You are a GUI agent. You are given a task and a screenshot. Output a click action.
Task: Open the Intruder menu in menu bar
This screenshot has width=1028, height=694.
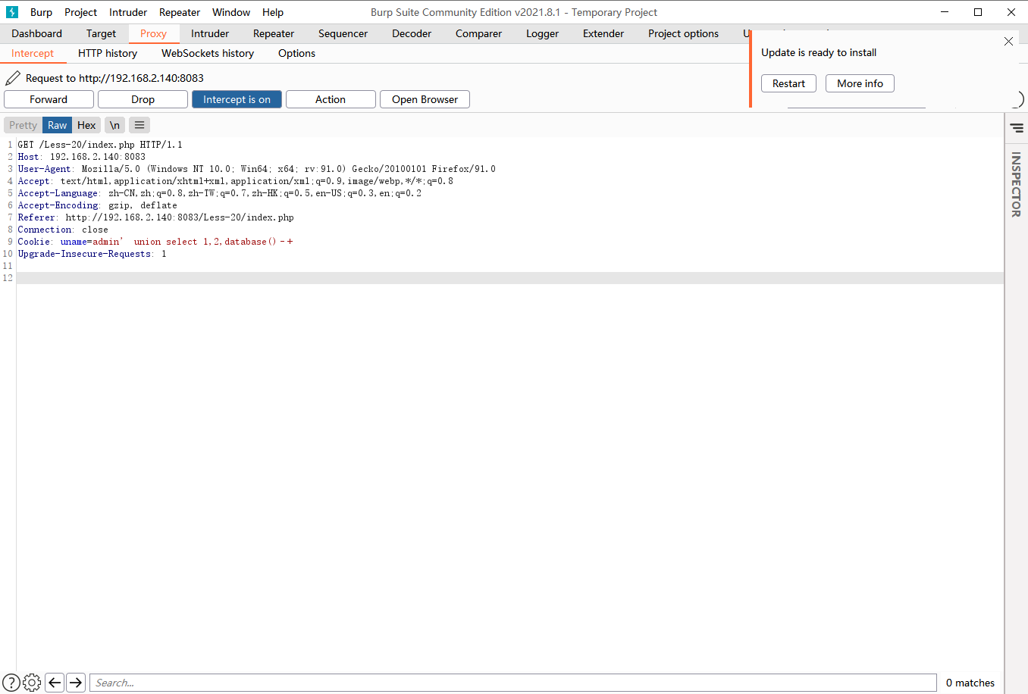tap(128, 12)
